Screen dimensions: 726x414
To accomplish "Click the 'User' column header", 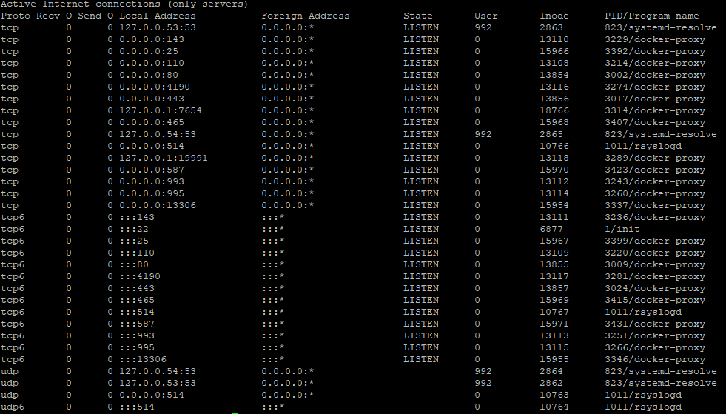I will (485, 16).
